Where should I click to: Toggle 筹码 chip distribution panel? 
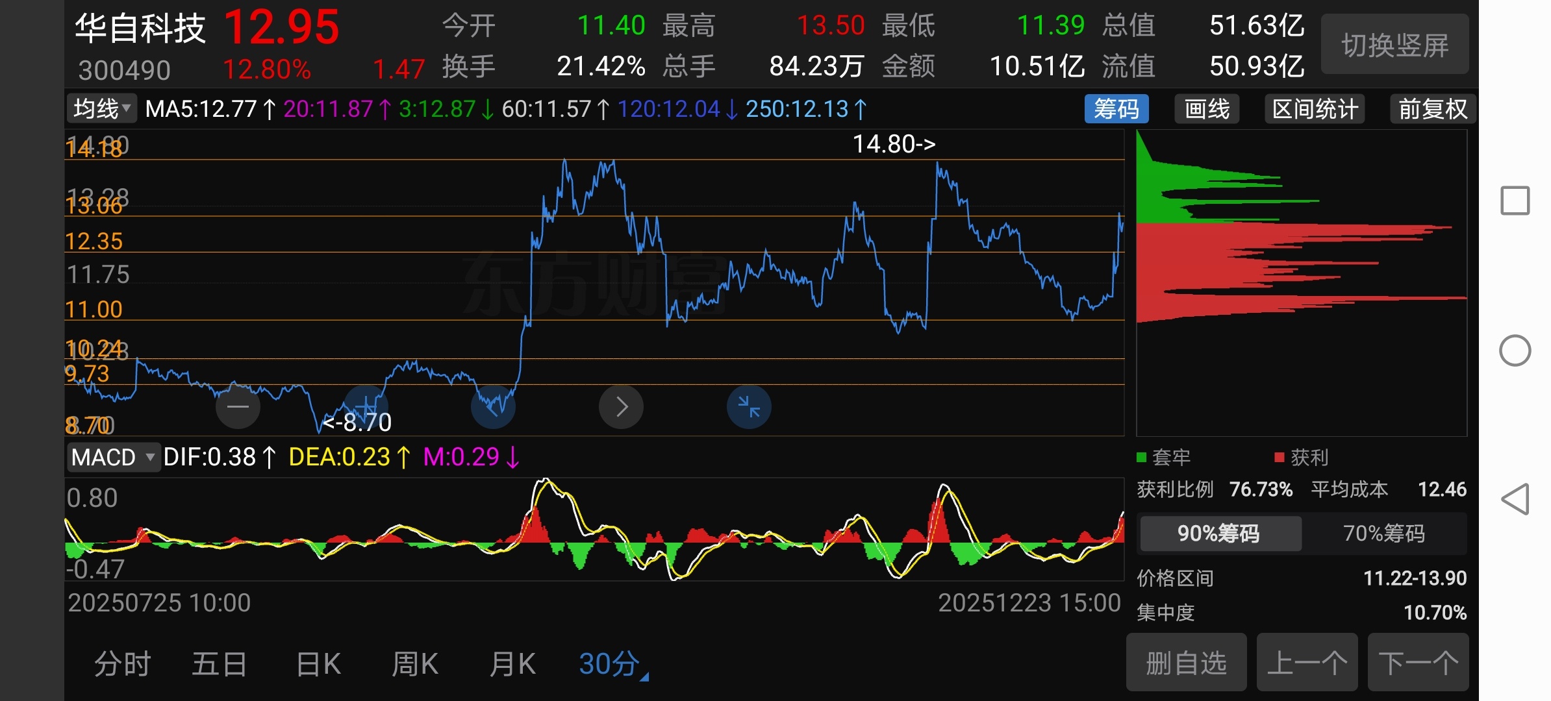tap(1116, 109)
